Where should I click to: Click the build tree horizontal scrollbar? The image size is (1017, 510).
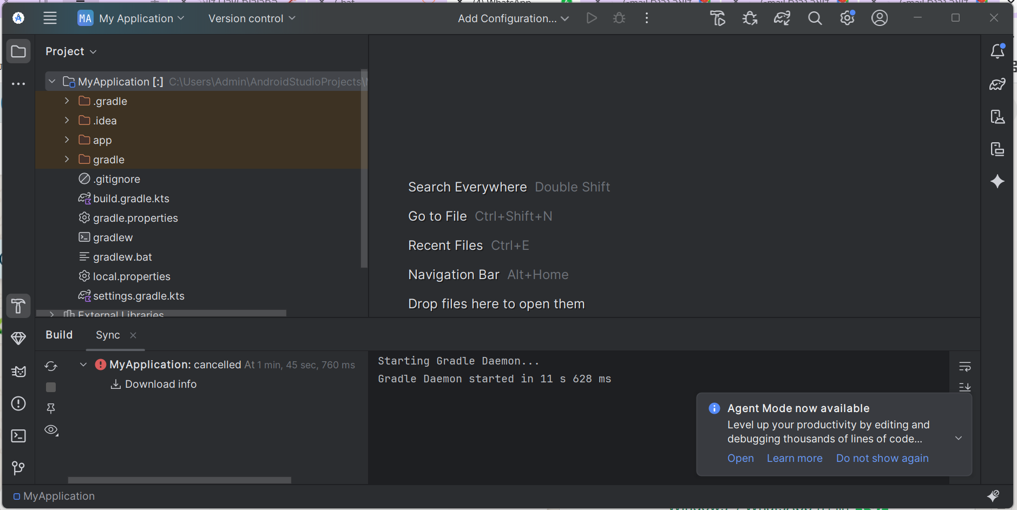click(x=179, y=480)
